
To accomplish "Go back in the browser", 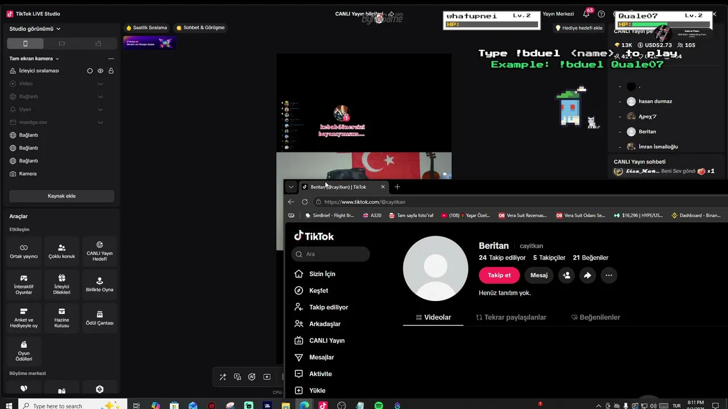I will [x=291, y=202].
